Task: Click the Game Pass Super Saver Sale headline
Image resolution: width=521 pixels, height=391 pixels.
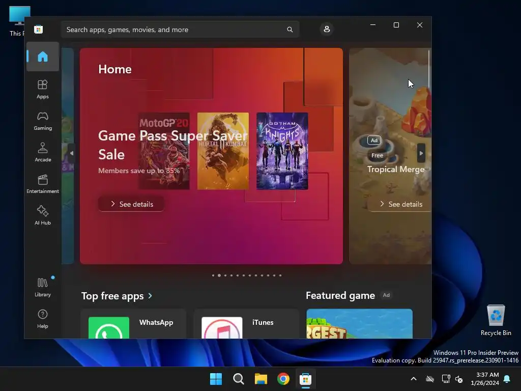Action: 173,145
